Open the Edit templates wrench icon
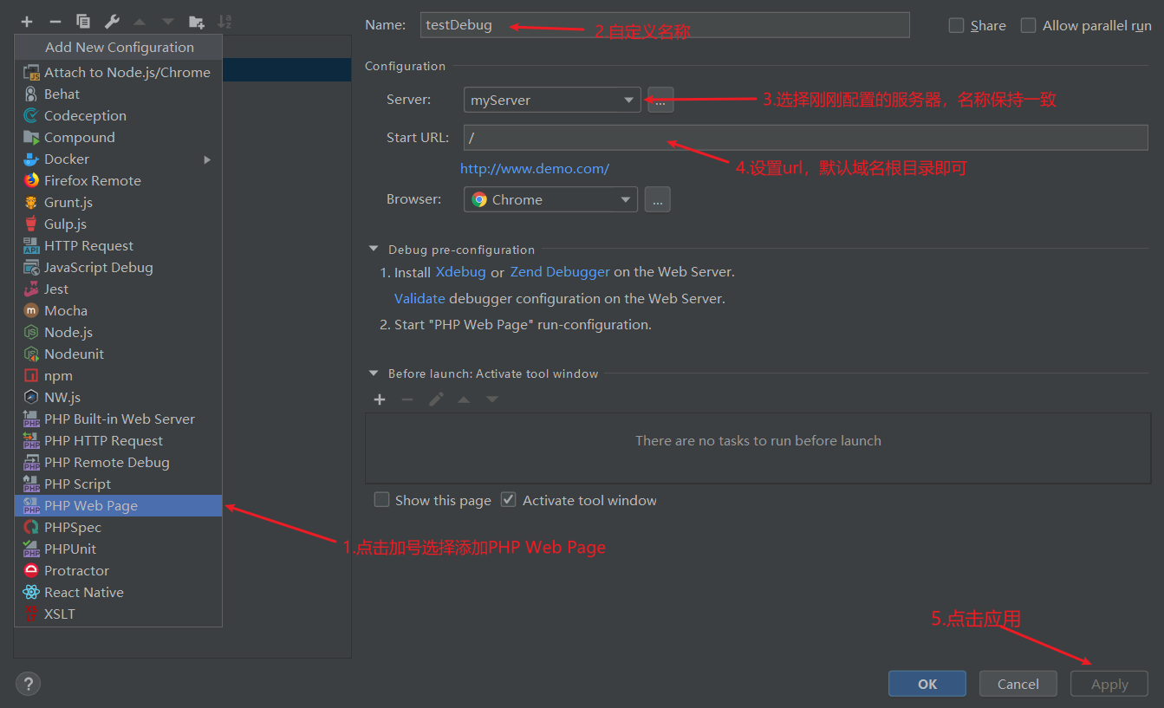1164x708 pixels. tap(112, 21)
